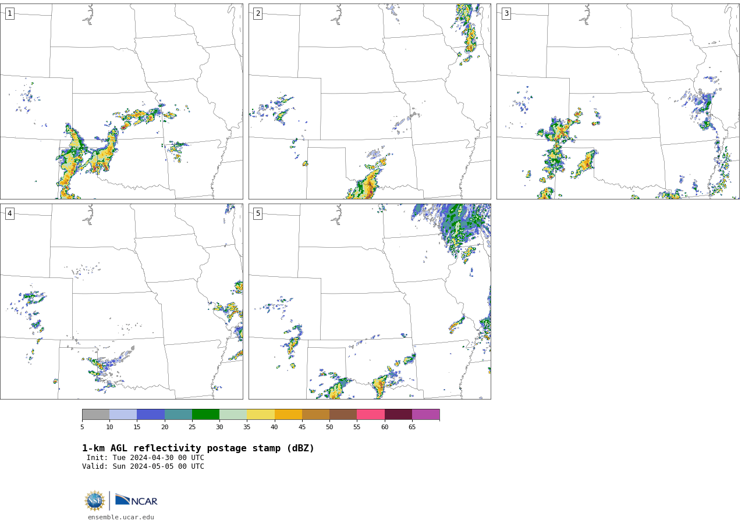Open ensemble member 5 reflectivity map
This screenshot has height=524, width=745.
tap(370, 301)
